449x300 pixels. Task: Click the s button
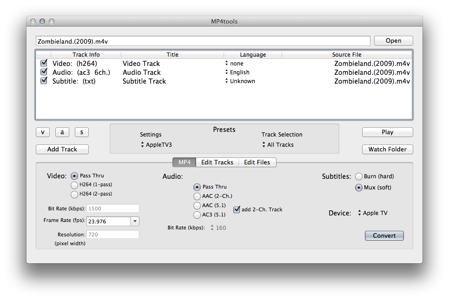(x=82, y=132)
